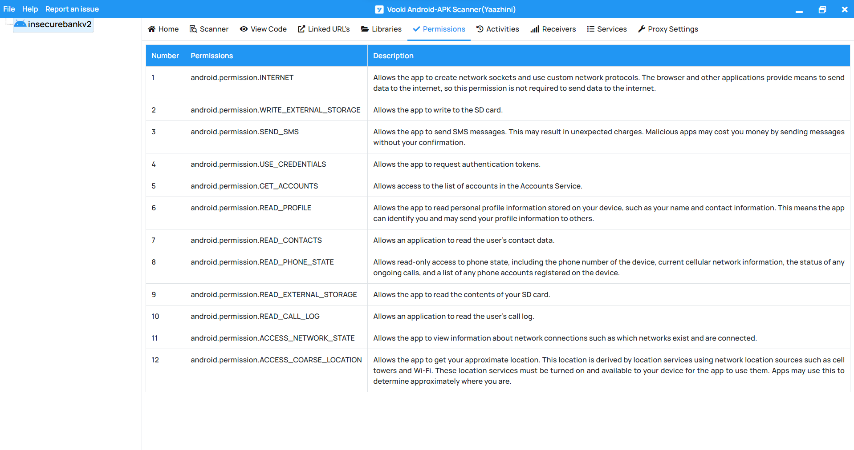Go to the Linked URL's tab
Viewport: 854px width, 450px height.
click(324, 29)
